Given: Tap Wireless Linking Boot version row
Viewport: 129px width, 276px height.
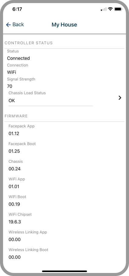Looking at the screenshot, I should (x=64, y=253).
